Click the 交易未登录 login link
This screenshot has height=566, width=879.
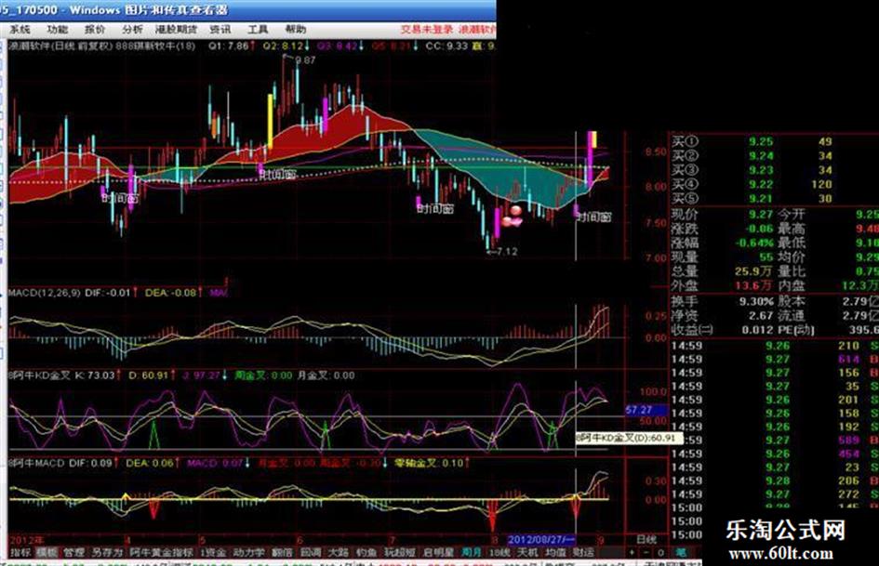click(x=427, y=30)
